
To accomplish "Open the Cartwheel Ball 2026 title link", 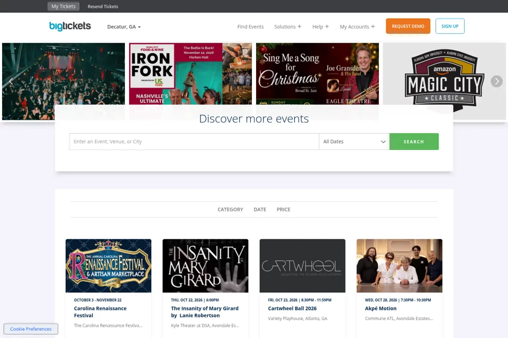I will point(292,308).
